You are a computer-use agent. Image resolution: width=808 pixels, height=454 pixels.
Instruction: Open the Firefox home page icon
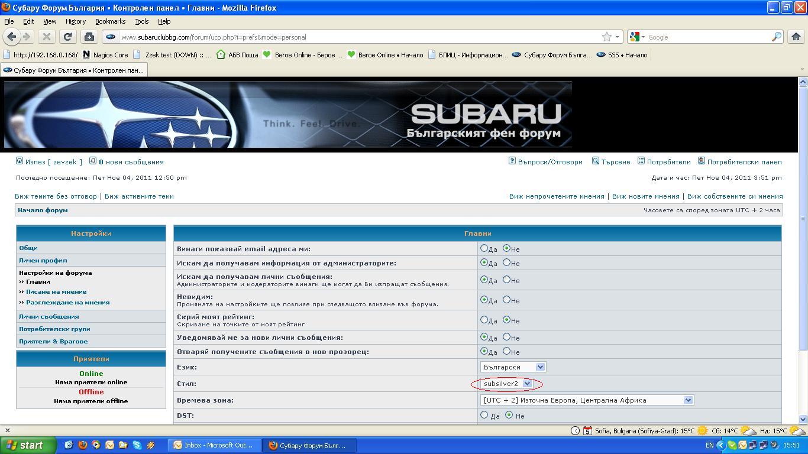point(796,37)
